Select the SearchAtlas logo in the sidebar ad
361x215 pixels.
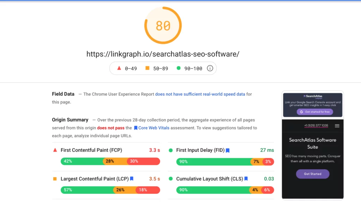[x=312, y=96]
